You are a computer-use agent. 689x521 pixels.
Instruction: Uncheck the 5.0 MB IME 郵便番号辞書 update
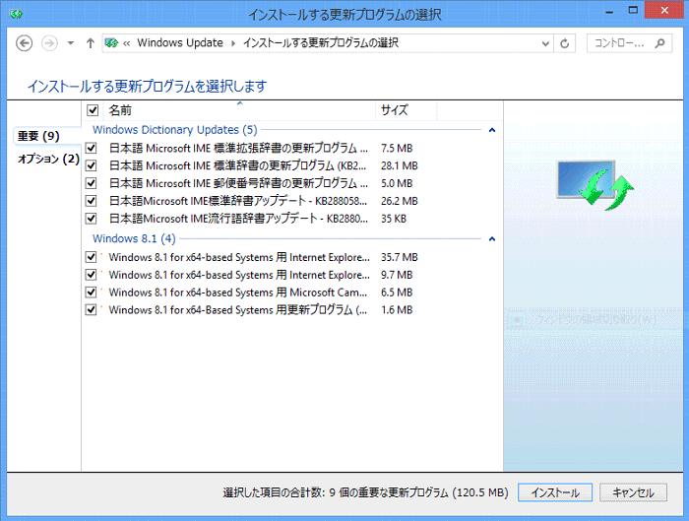pos(91,183)
